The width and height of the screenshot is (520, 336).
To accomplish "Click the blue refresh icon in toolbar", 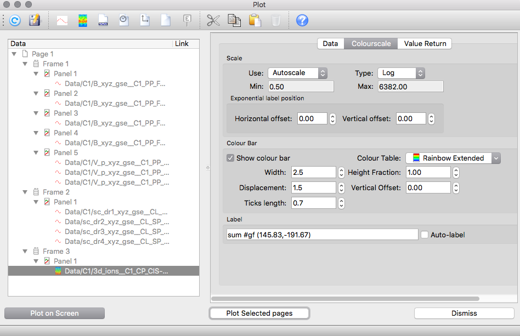I will click(15, 21).
